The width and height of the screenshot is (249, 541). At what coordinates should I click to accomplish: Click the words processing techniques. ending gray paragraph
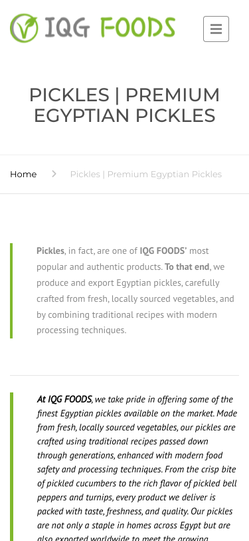coord(82,330)
